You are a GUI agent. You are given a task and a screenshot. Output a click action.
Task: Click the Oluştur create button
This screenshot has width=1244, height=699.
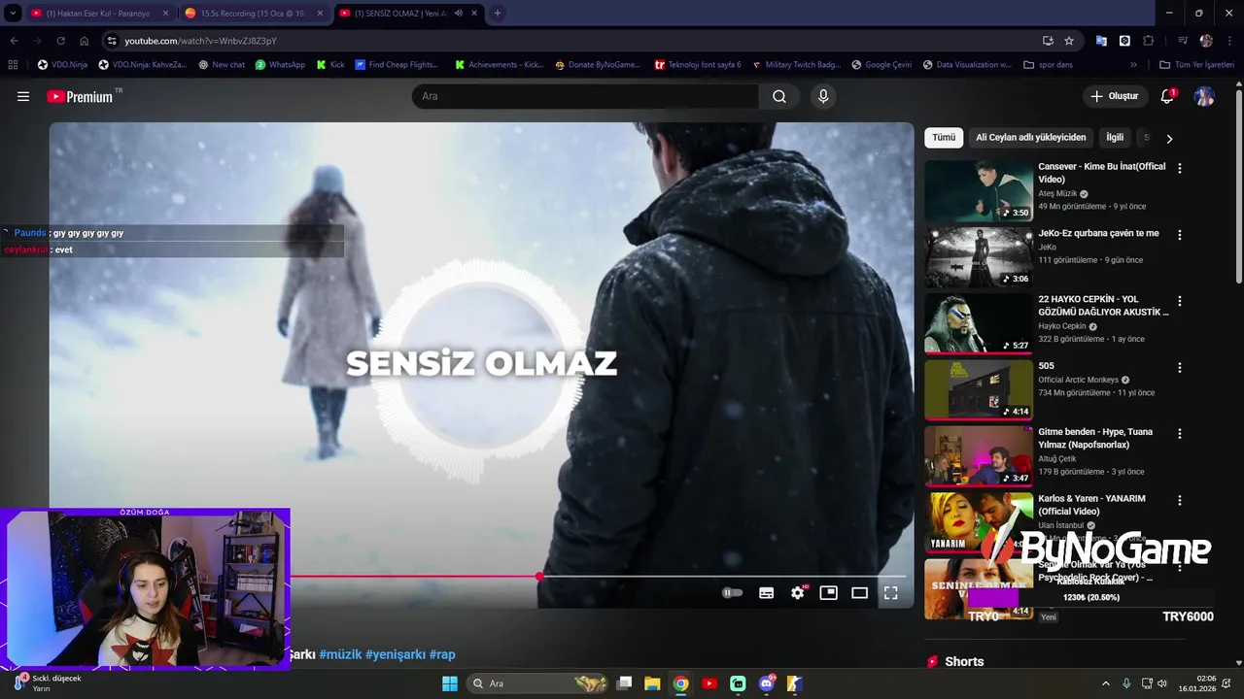1114,96
